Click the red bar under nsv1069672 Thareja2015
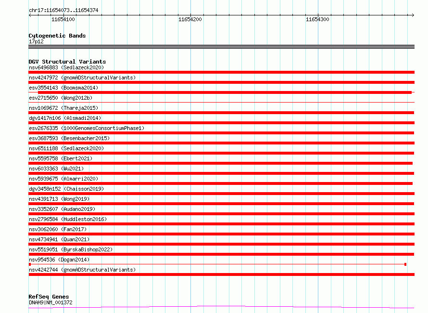The width and height of the screenshot is (428, 313). (221, 113)
